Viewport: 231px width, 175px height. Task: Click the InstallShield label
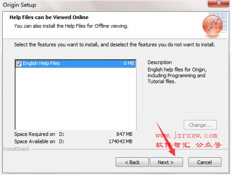(x=16, y=149)
